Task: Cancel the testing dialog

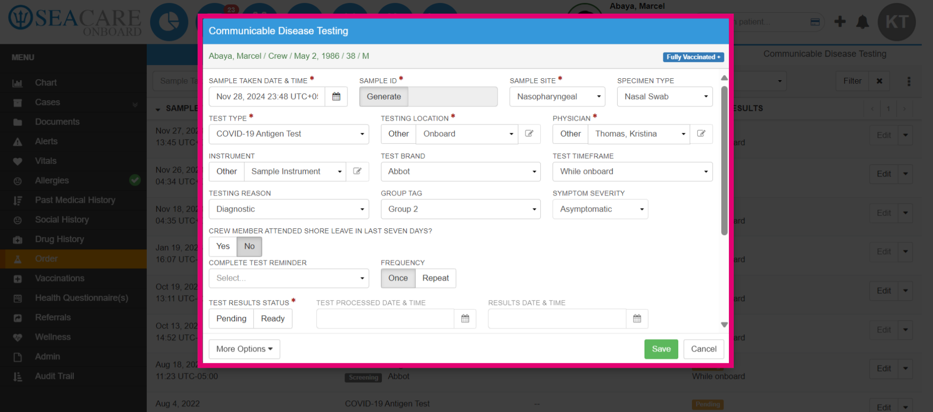Action: coord(704,349)
